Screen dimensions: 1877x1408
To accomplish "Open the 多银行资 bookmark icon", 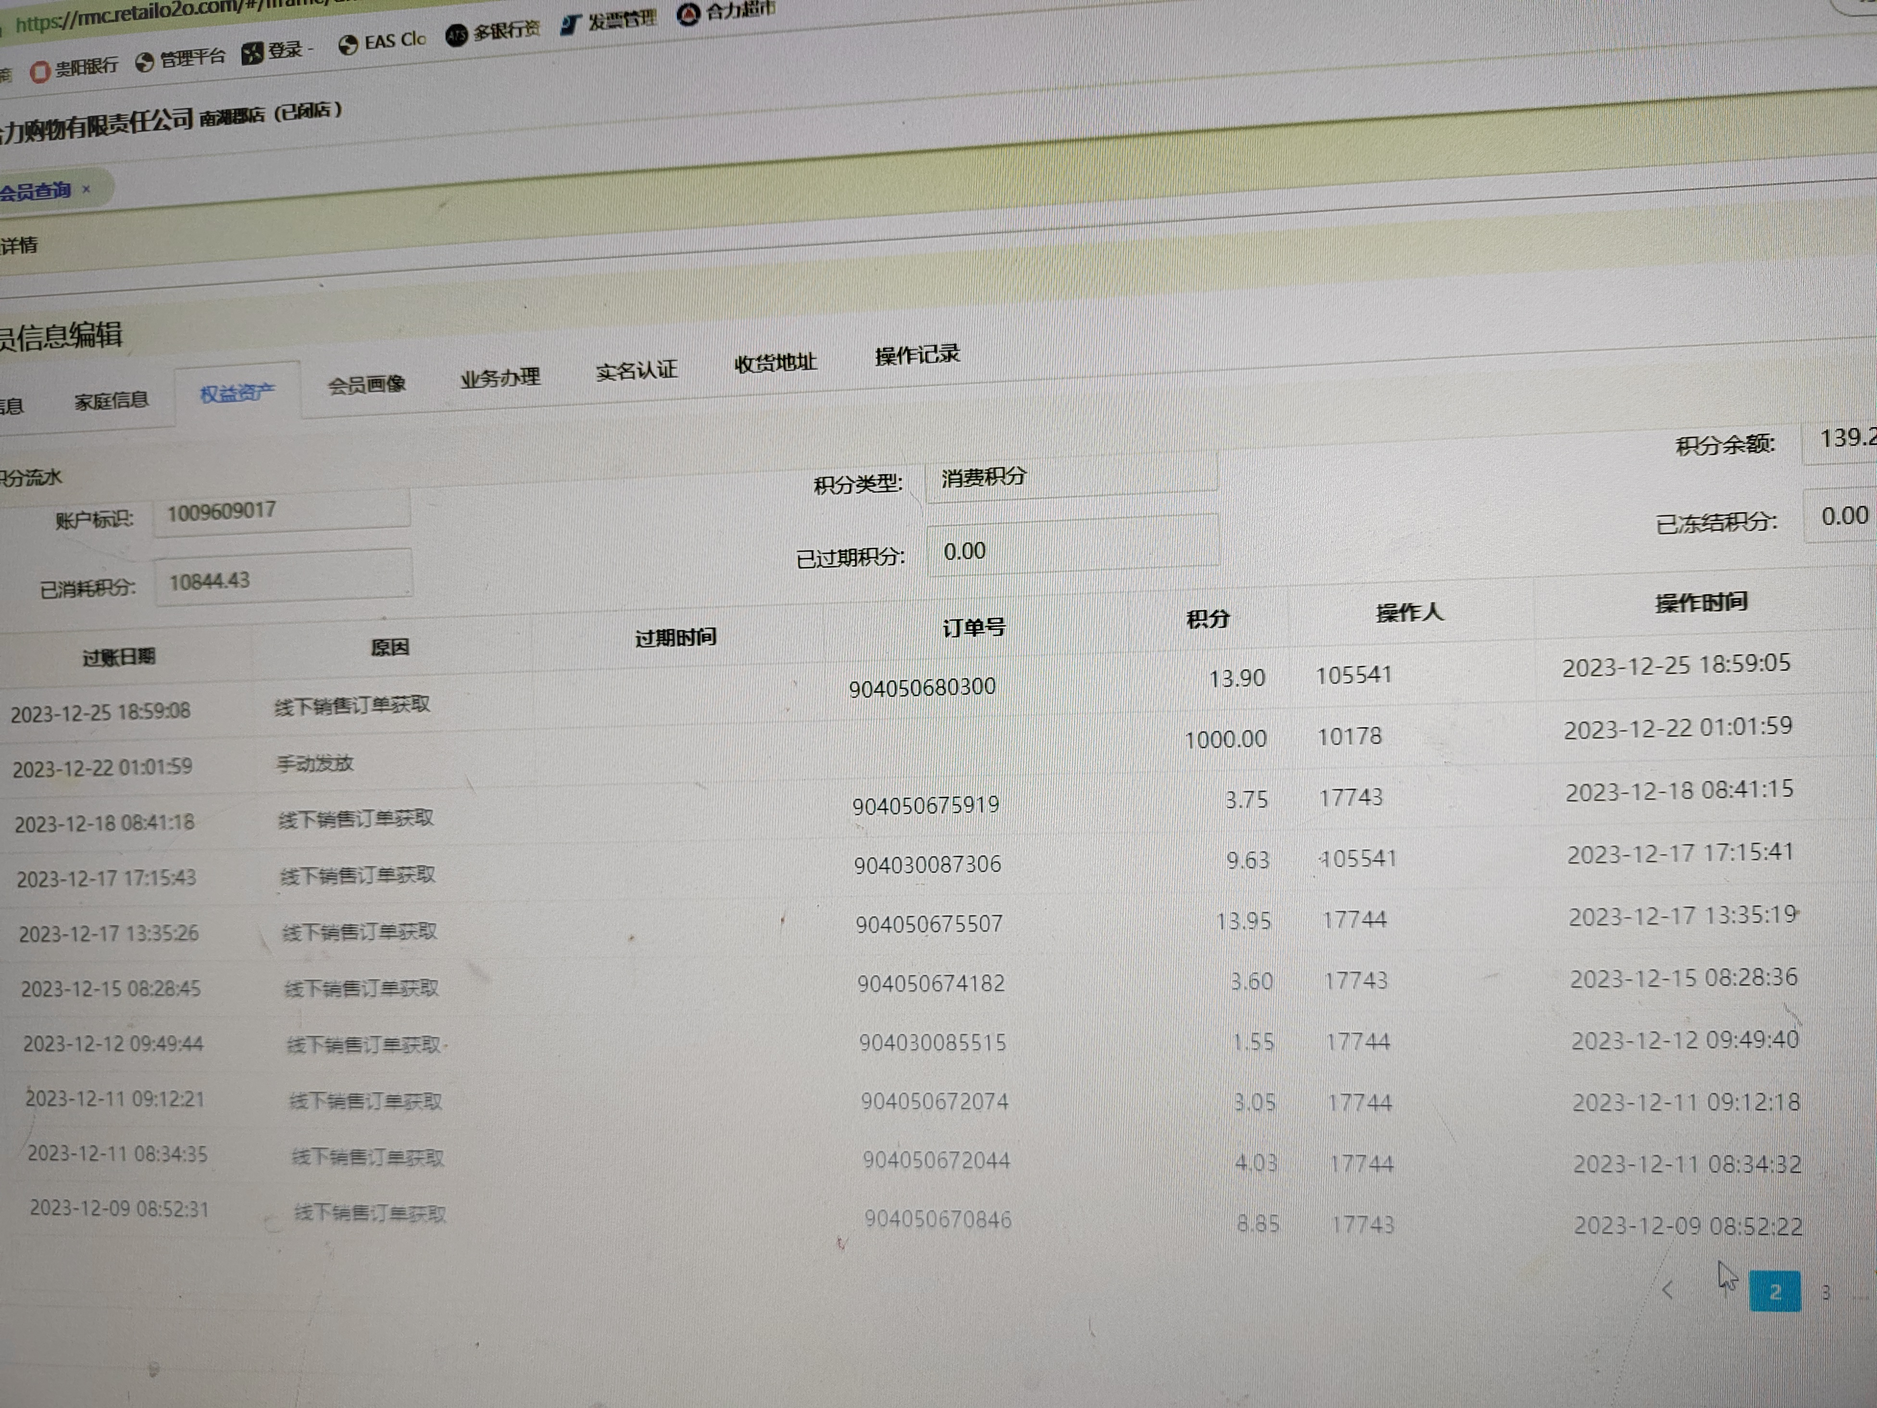I will tap(457, 35).
